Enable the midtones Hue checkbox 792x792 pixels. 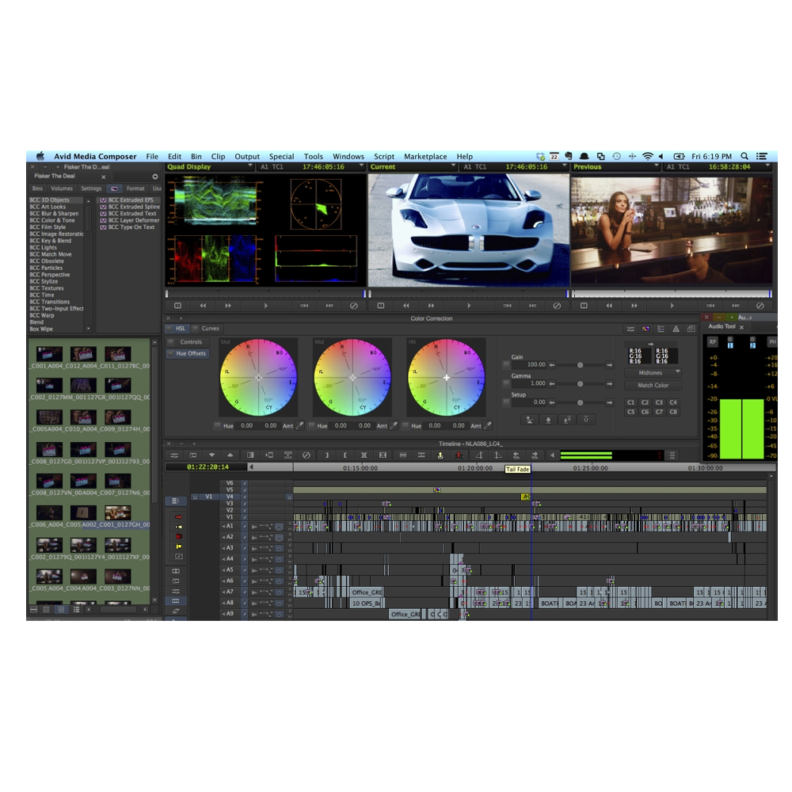click(311, 425)
